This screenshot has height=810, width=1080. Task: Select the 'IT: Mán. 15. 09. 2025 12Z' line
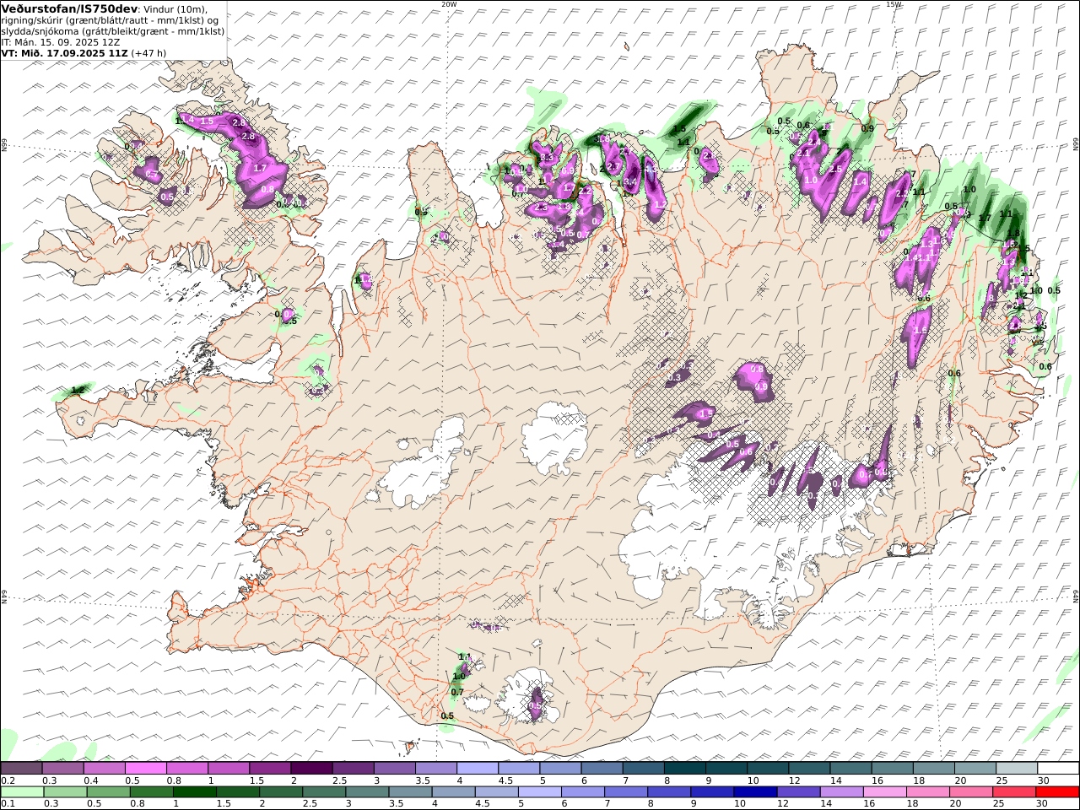coord(60,42)
